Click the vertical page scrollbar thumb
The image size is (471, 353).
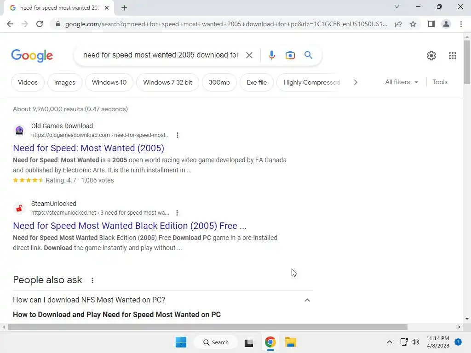point(467,62)
